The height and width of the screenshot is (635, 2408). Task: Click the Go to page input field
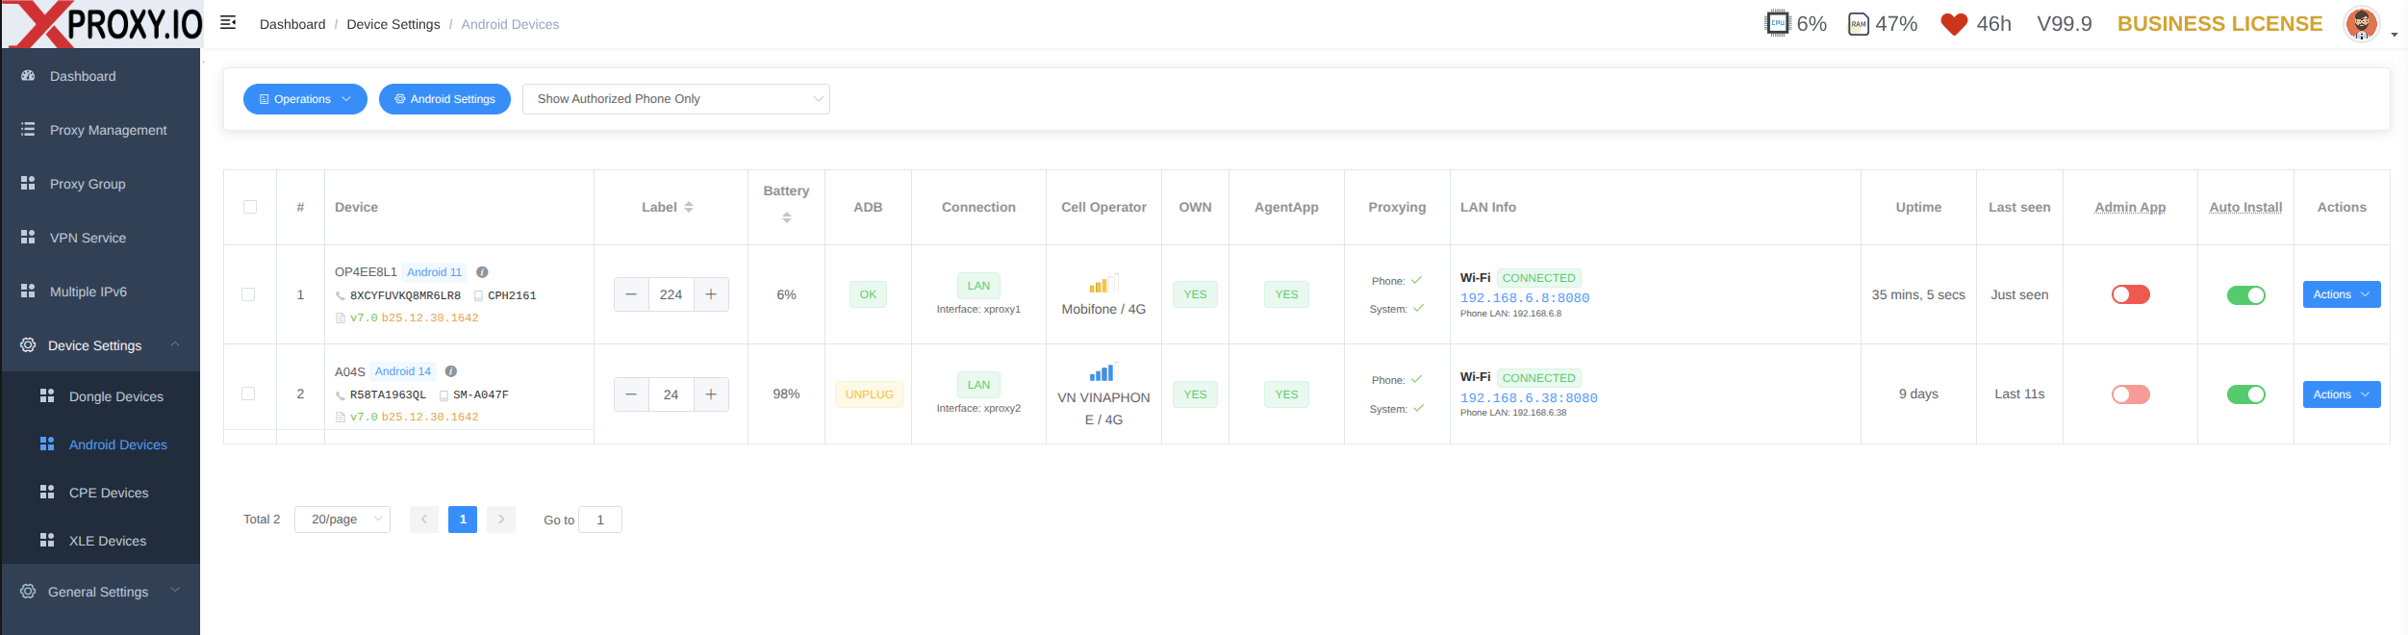pos(600,520)
